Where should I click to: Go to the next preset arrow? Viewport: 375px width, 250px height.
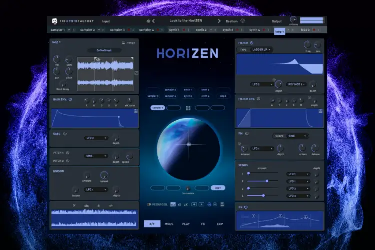coord(219,21)
